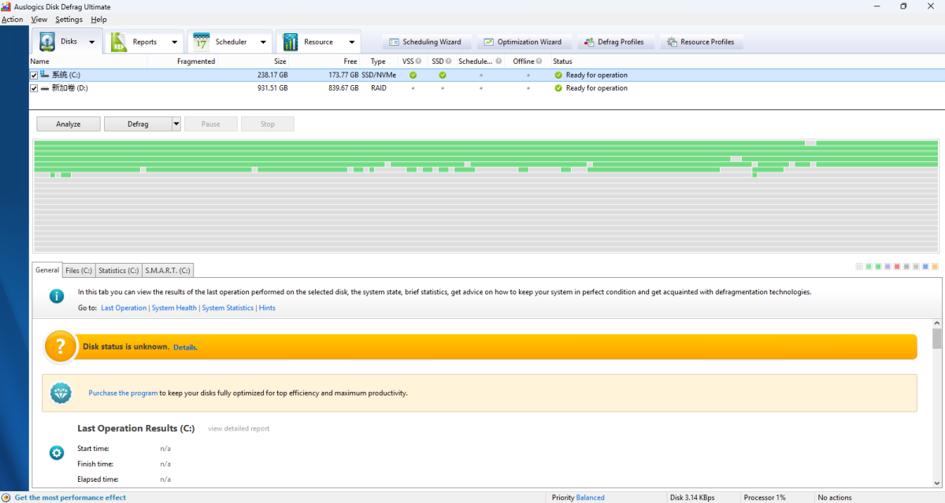
Task: Click the Disks toolbar icon
Action: [48, 42]
